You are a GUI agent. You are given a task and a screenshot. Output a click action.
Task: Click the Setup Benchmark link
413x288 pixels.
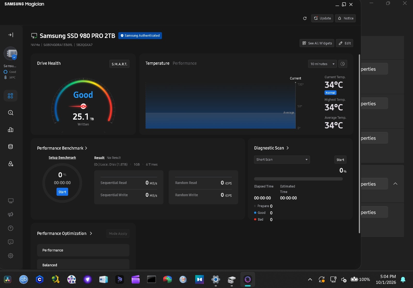click(62, 158)
